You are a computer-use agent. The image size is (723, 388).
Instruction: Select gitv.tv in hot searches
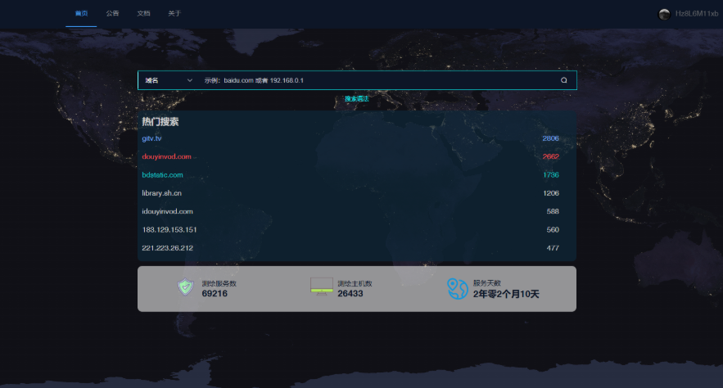pos(151,138)
